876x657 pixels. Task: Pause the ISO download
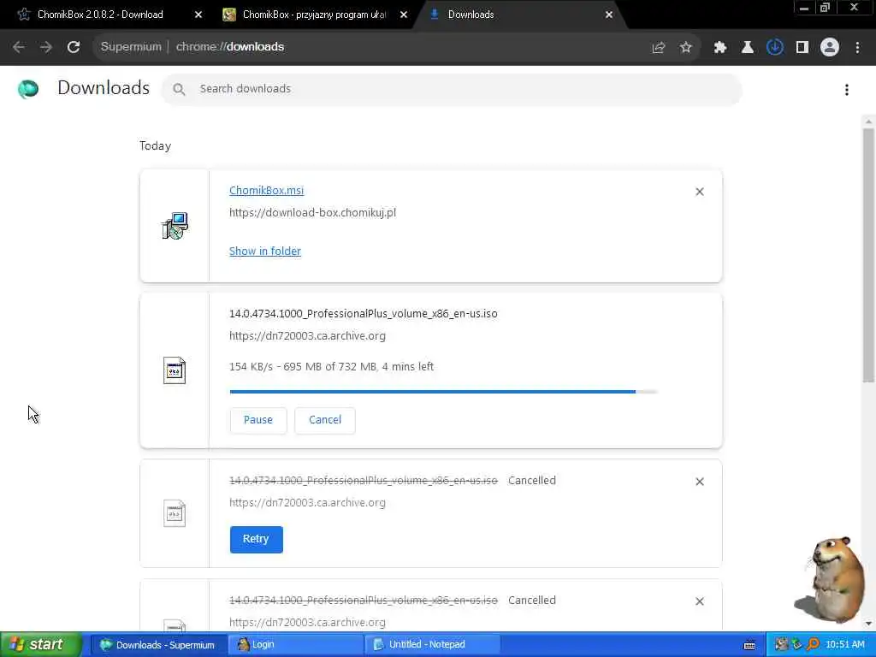258,420
